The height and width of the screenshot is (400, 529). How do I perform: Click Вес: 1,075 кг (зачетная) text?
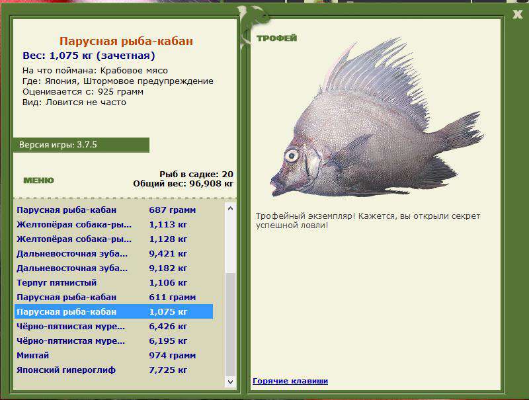89,56
